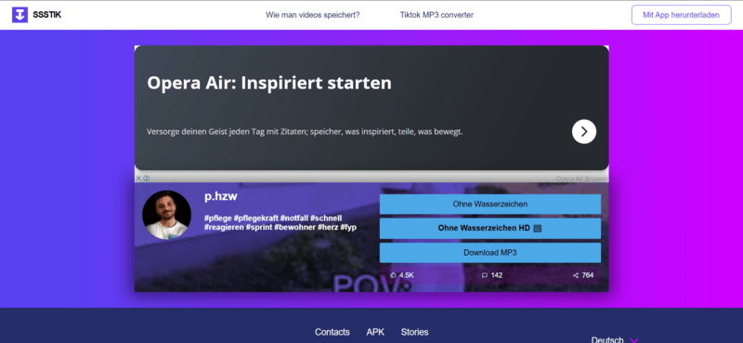Click the HD badge icon next to Ohne Wasserzeichen HD
Screen dimensions: 743x343
click(537, 228)
